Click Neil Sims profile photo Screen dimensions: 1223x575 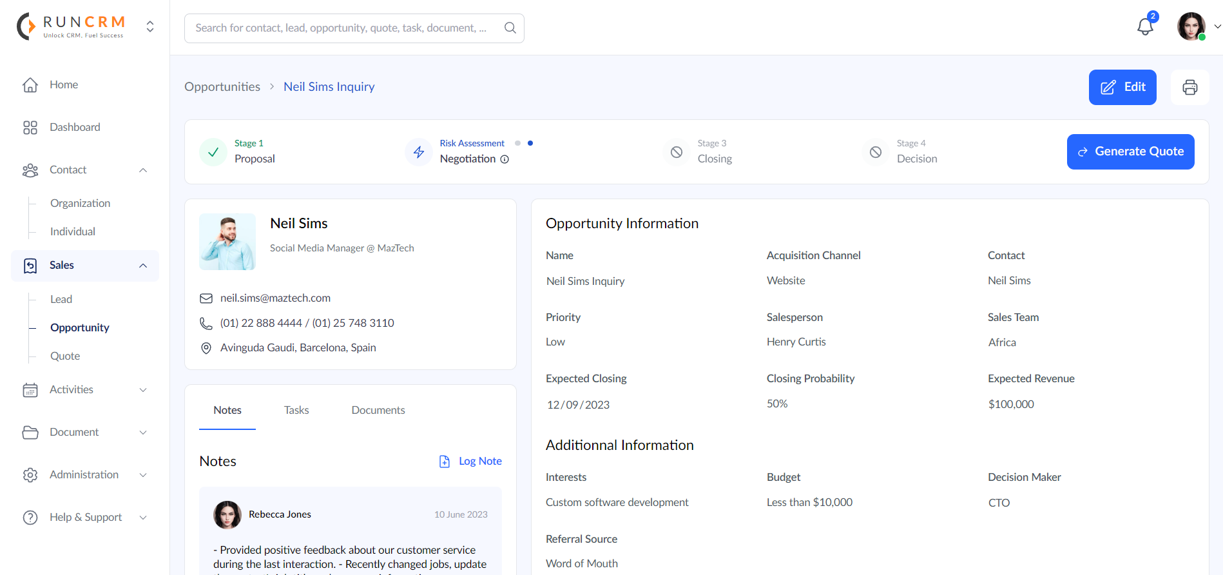pos(227,242)
